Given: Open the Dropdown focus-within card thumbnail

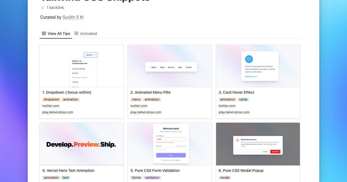Looking at the screenshot, I should click(82, 66).
